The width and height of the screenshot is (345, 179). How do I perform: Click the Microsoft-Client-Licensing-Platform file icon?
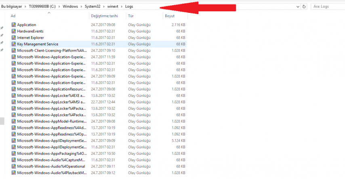tap(14, 50)
